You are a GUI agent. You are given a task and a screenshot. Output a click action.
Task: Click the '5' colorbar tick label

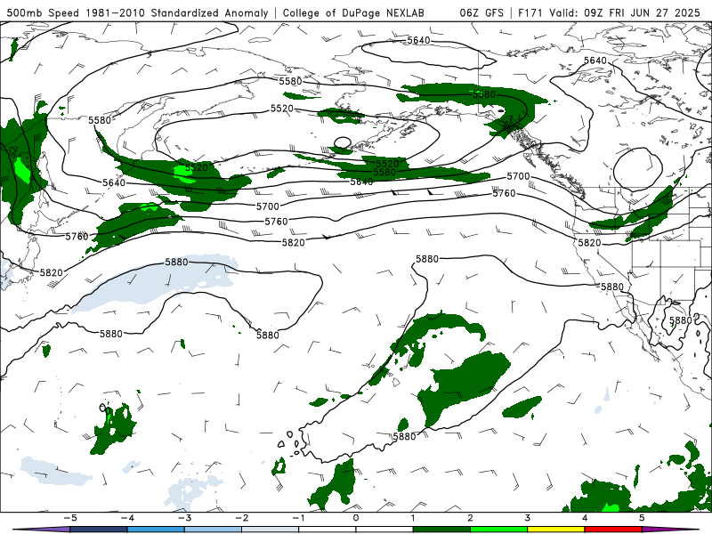(642, 518)
